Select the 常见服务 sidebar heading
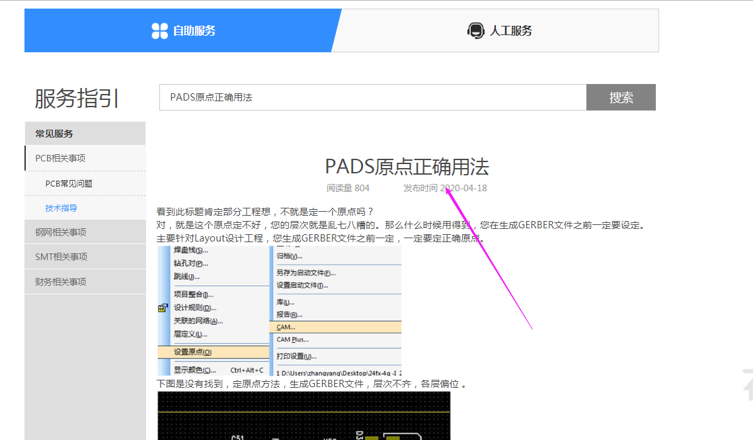Viewport: 753px width, 440px height. click(54, 134)
